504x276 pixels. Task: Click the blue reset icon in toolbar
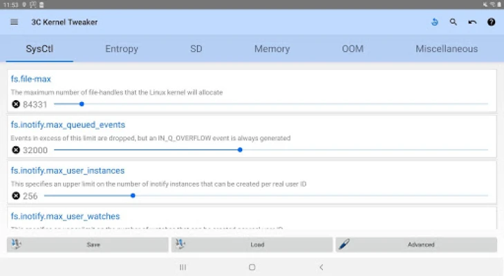tap(434, 22)
